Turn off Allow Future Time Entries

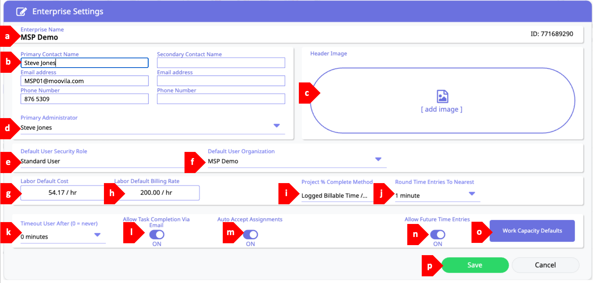[438, 235]
